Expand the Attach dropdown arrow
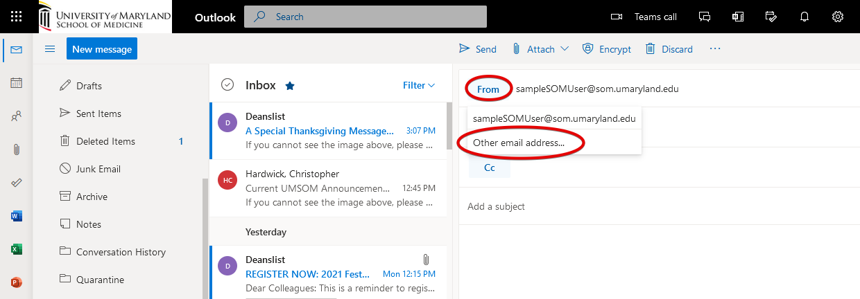Screen dimensions: 860x299 pyautogui.click(x=565, y=49)
